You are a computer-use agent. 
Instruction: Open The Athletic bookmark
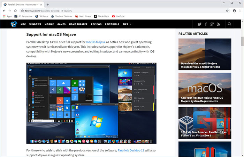101,16
